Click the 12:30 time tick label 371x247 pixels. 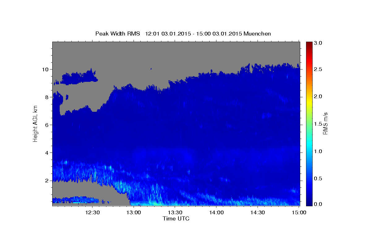(x=92, y=212)
